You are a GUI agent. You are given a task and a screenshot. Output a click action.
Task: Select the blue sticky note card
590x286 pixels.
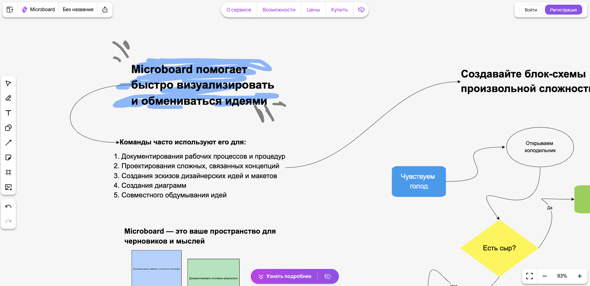click(156, 268)
